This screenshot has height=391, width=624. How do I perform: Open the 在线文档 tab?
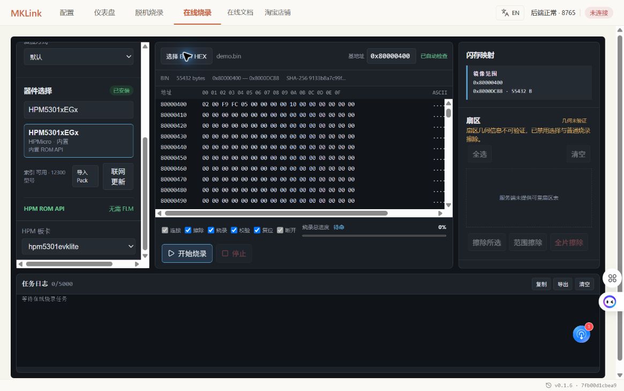click(240, 13)
